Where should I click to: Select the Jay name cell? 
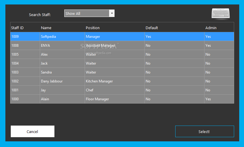coord(62,90)
